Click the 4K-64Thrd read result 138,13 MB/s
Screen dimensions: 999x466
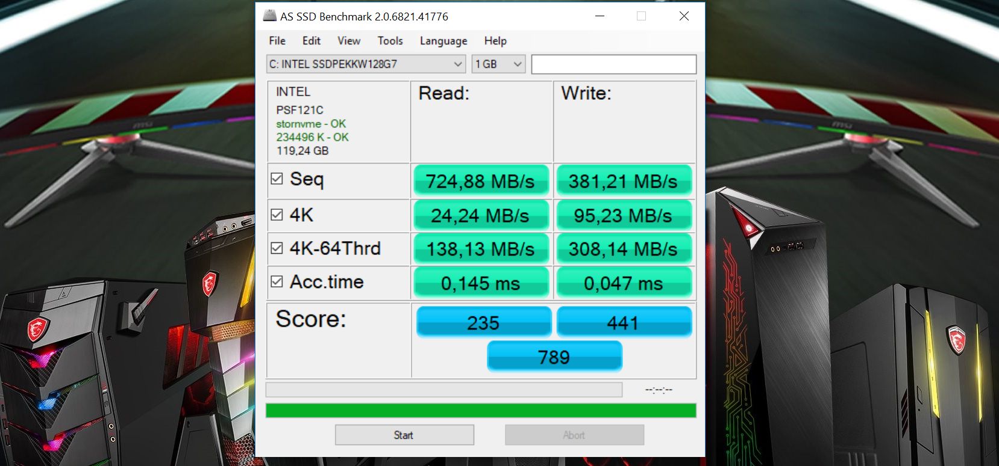(x=481, y=249)
